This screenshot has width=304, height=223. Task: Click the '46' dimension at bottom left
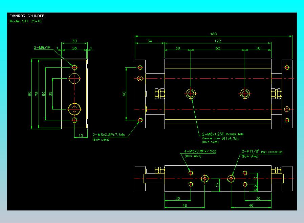click(184, 205)
